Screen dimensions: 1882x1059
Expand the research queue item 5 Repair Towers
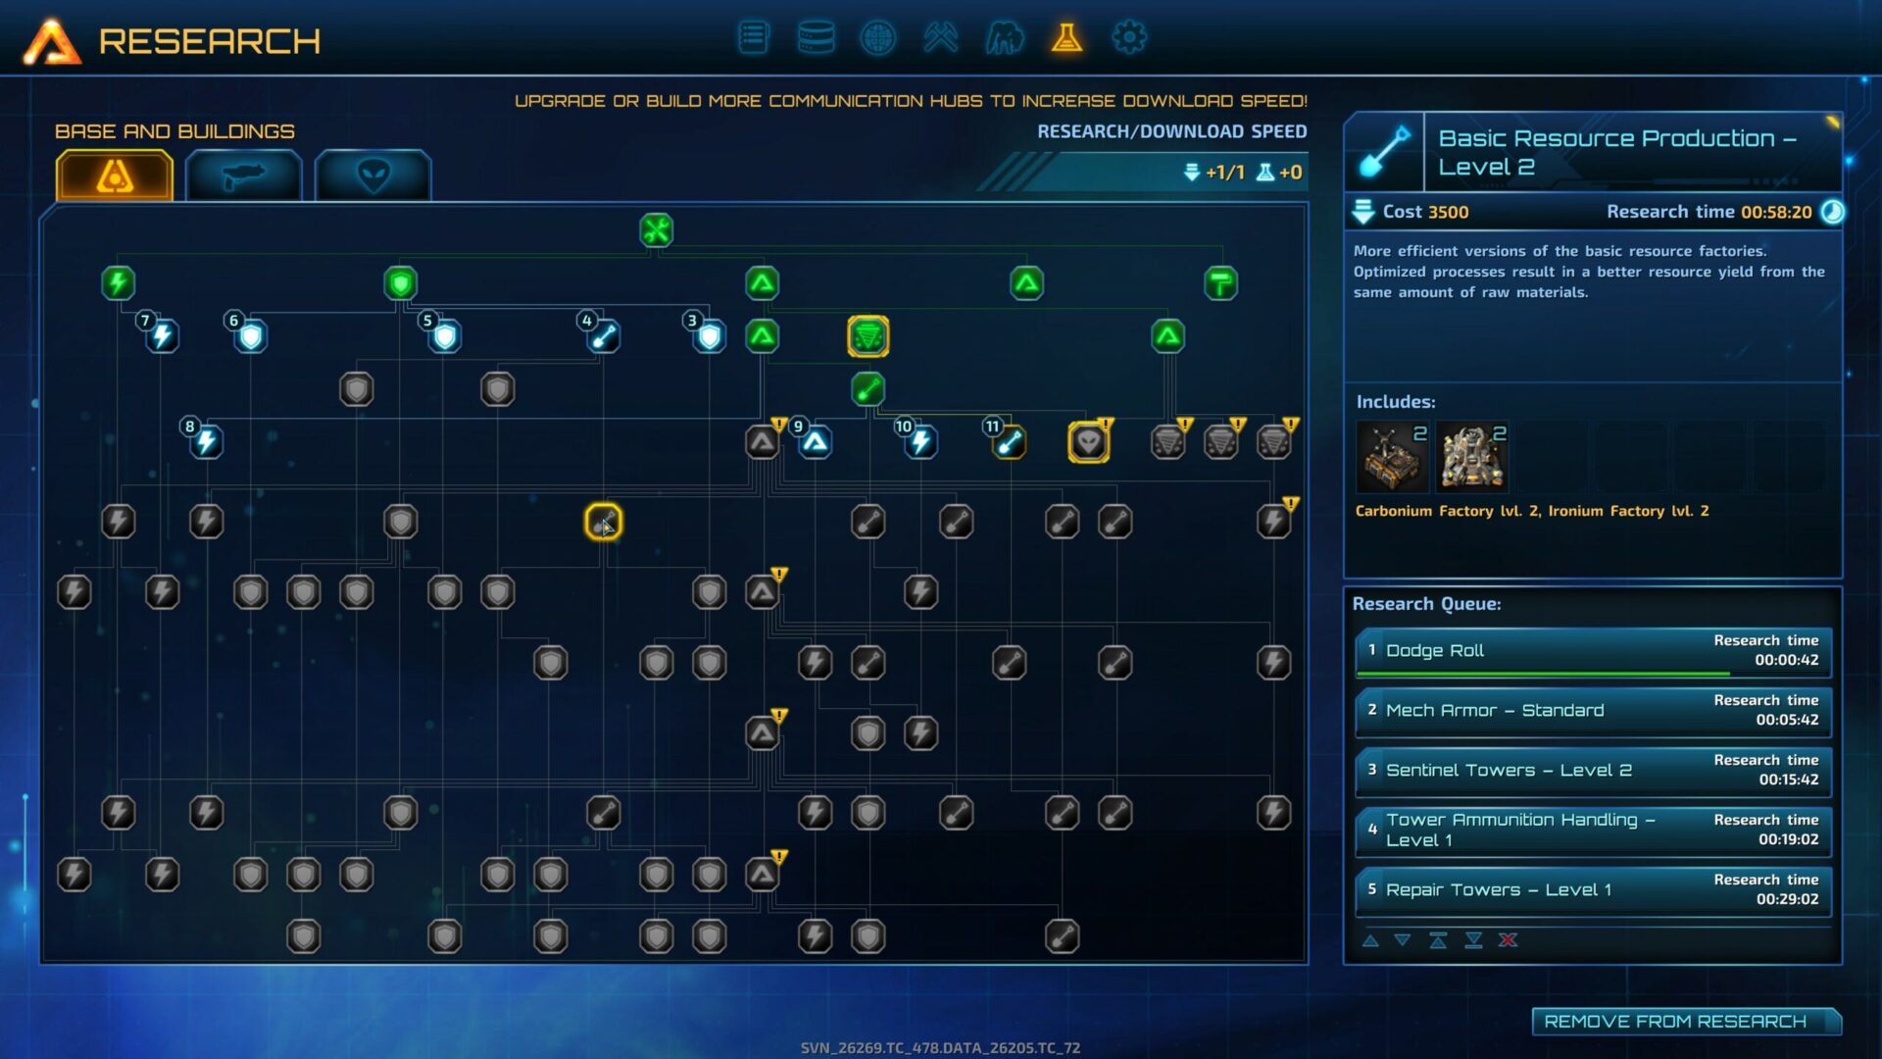pos(1590,888)
